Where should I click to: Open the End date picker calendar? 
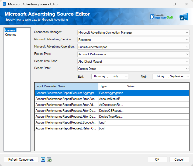[x=187, y=76]
